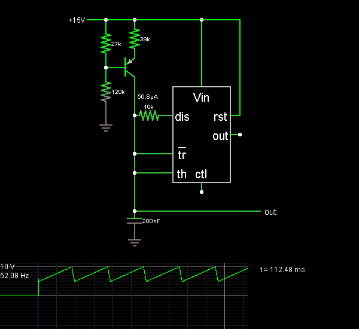The height and width of the screenshot is (329, 359).
Task: Select the 555 timer chip body
Action: pyautogui.click(x=202, y=135)
